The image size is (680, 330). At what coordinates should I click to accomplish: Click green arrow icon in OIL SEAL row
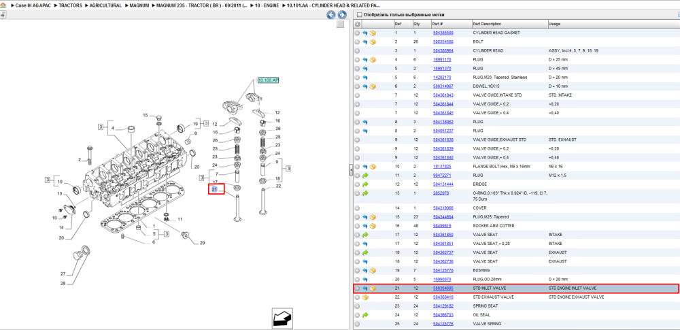365,315
